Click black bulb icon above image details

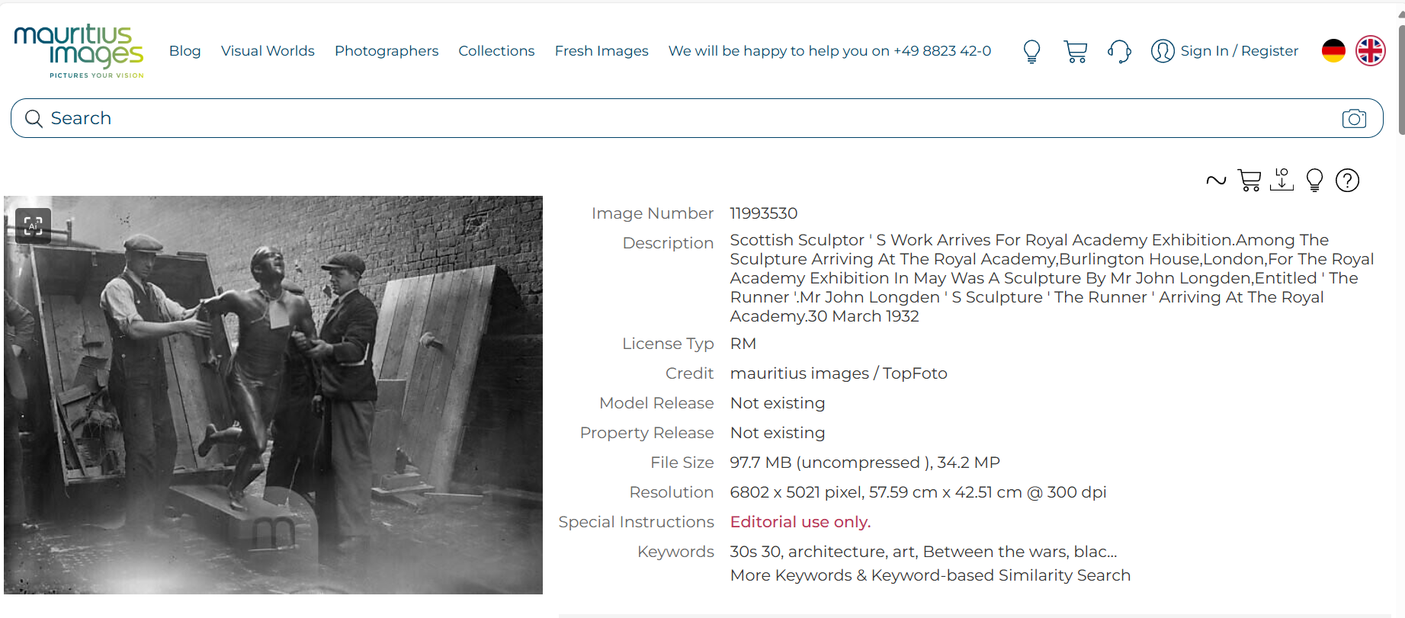pos(1314,181)
